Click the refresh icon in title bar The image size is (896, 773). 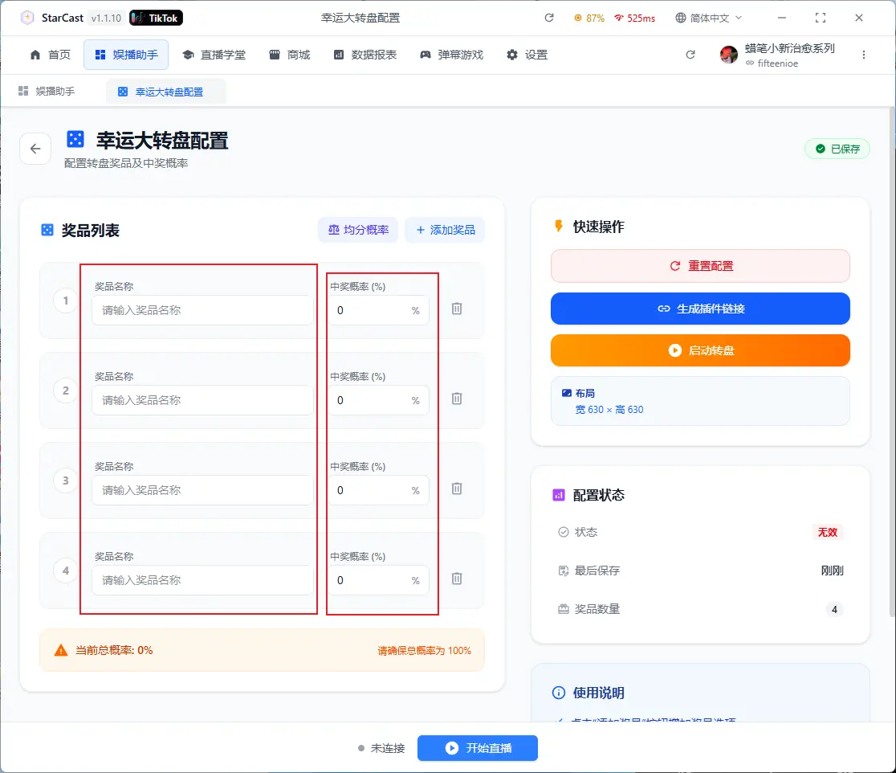549,18
